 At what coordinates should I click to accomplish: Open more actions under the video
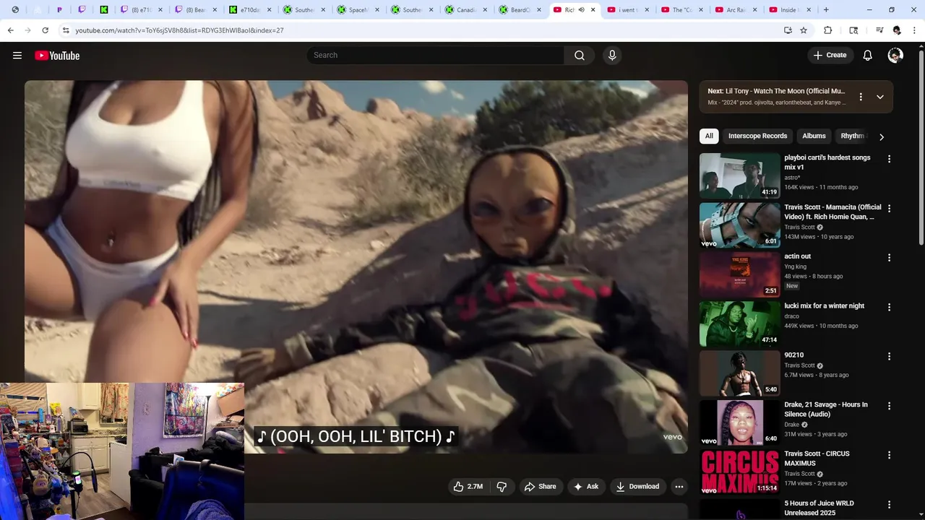tap(679, 487)
